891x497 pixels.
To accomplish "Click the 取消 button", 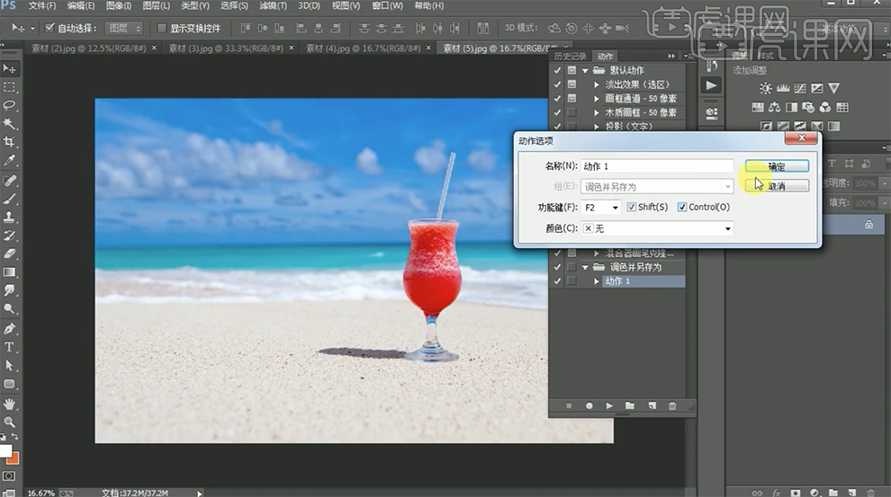I will [x=777, y=186].
